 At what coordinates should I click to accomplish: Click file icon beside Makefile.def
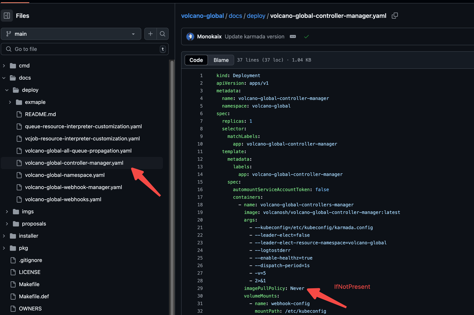point(13,296)
